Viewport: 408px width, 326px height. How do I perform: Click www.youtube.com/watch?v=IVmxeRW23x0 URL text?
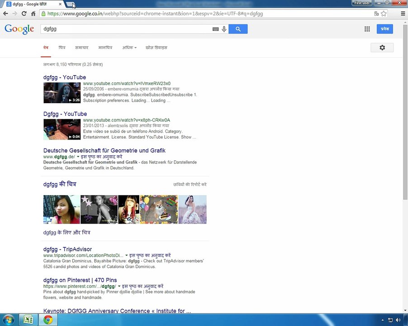tap(127, 84)
